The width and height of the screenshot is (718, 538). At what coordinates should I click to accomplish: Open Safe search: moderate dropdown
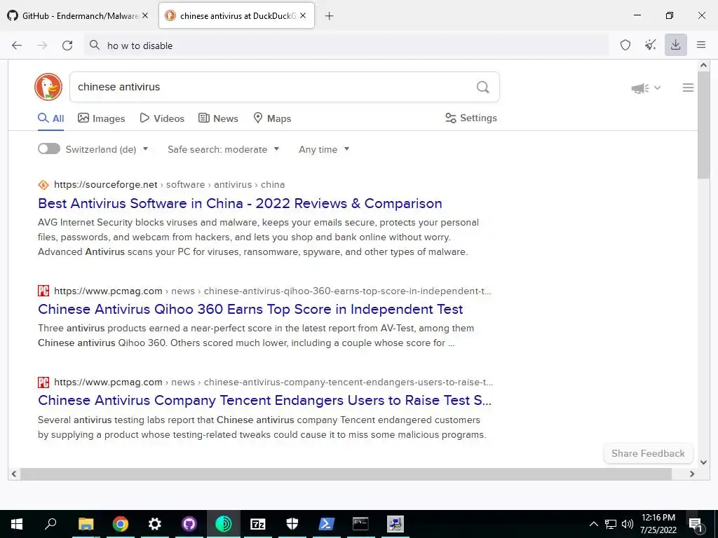tap(223, 150)
